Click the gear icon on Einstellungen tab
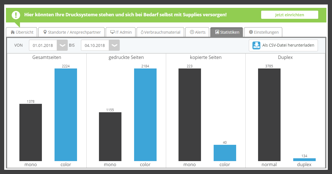Screen dimensions: 332x174 pyautogui.click(x=251, y=32)
